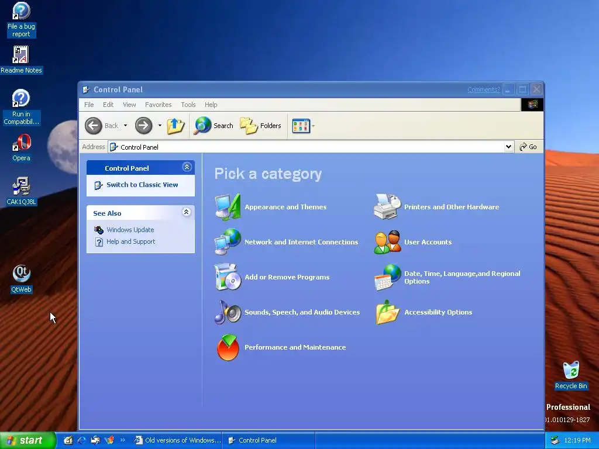Click the User Accounts people icon
This screenshot has height=449, width=599.
point(387,242)
